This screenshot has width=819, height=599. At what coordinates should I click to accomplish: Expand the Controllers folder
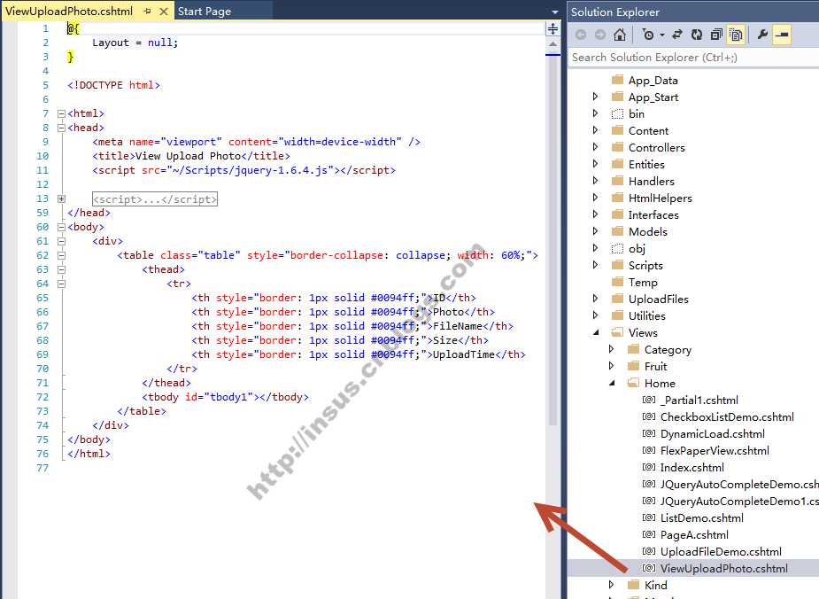[595, 147]
